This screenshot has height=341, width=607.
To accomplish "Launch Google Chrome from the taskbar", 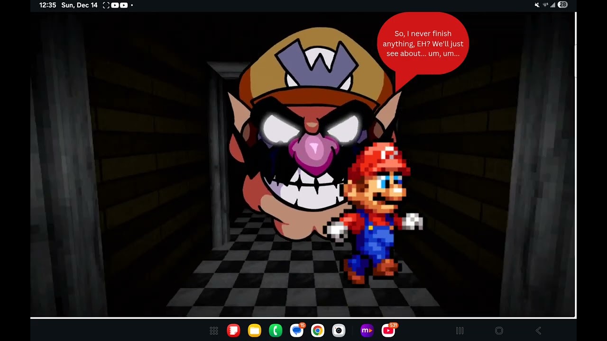I will pyautogui.click(x=318, y=331).
